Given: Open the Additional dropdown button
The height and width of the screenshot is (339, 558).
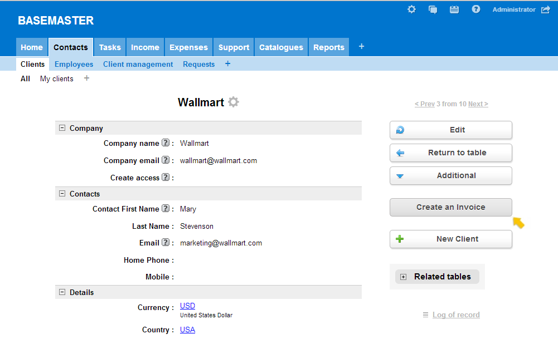Looking at the screenshot, I should click(451, 175).
